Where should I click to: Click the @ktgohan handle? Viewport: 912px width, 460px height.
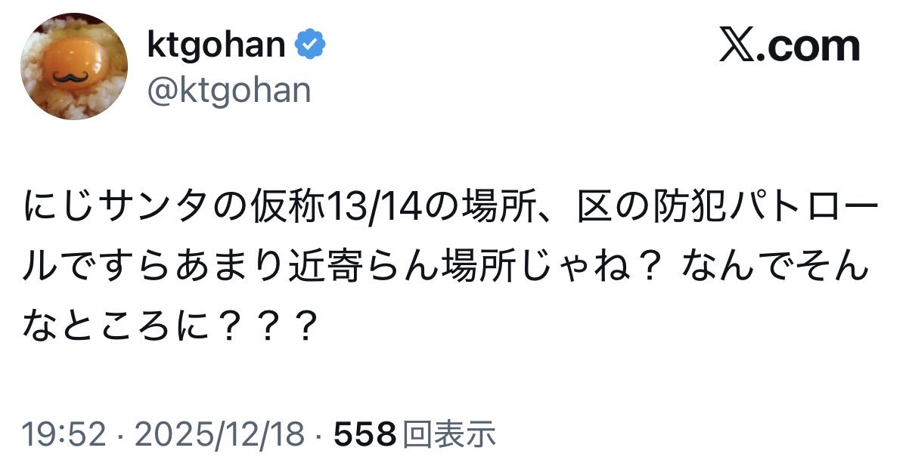228,90
